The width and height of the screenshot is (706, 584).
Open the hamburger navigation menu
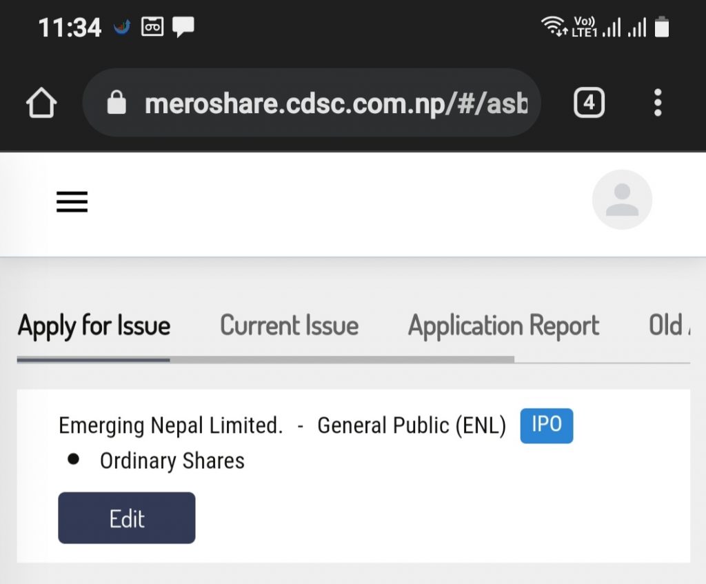click(72, 201)
